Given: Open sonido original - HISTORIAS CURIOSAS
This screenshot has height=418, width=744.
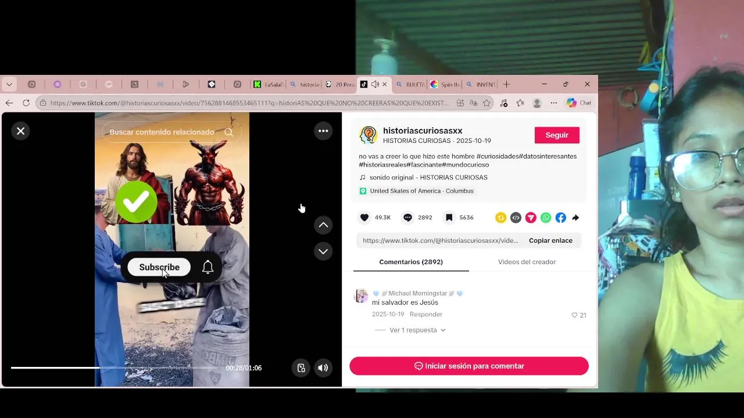Looking at the screenshot, I should click(x=428, y=178).
